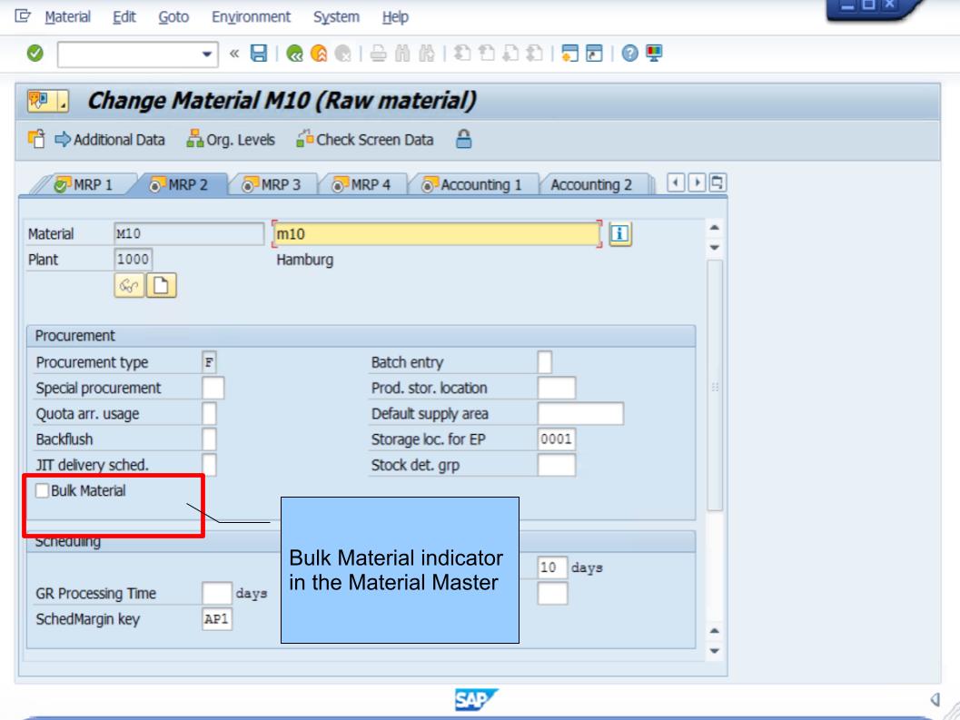Create new session window icon
The image size is (960, 720).
click(570, 54)
